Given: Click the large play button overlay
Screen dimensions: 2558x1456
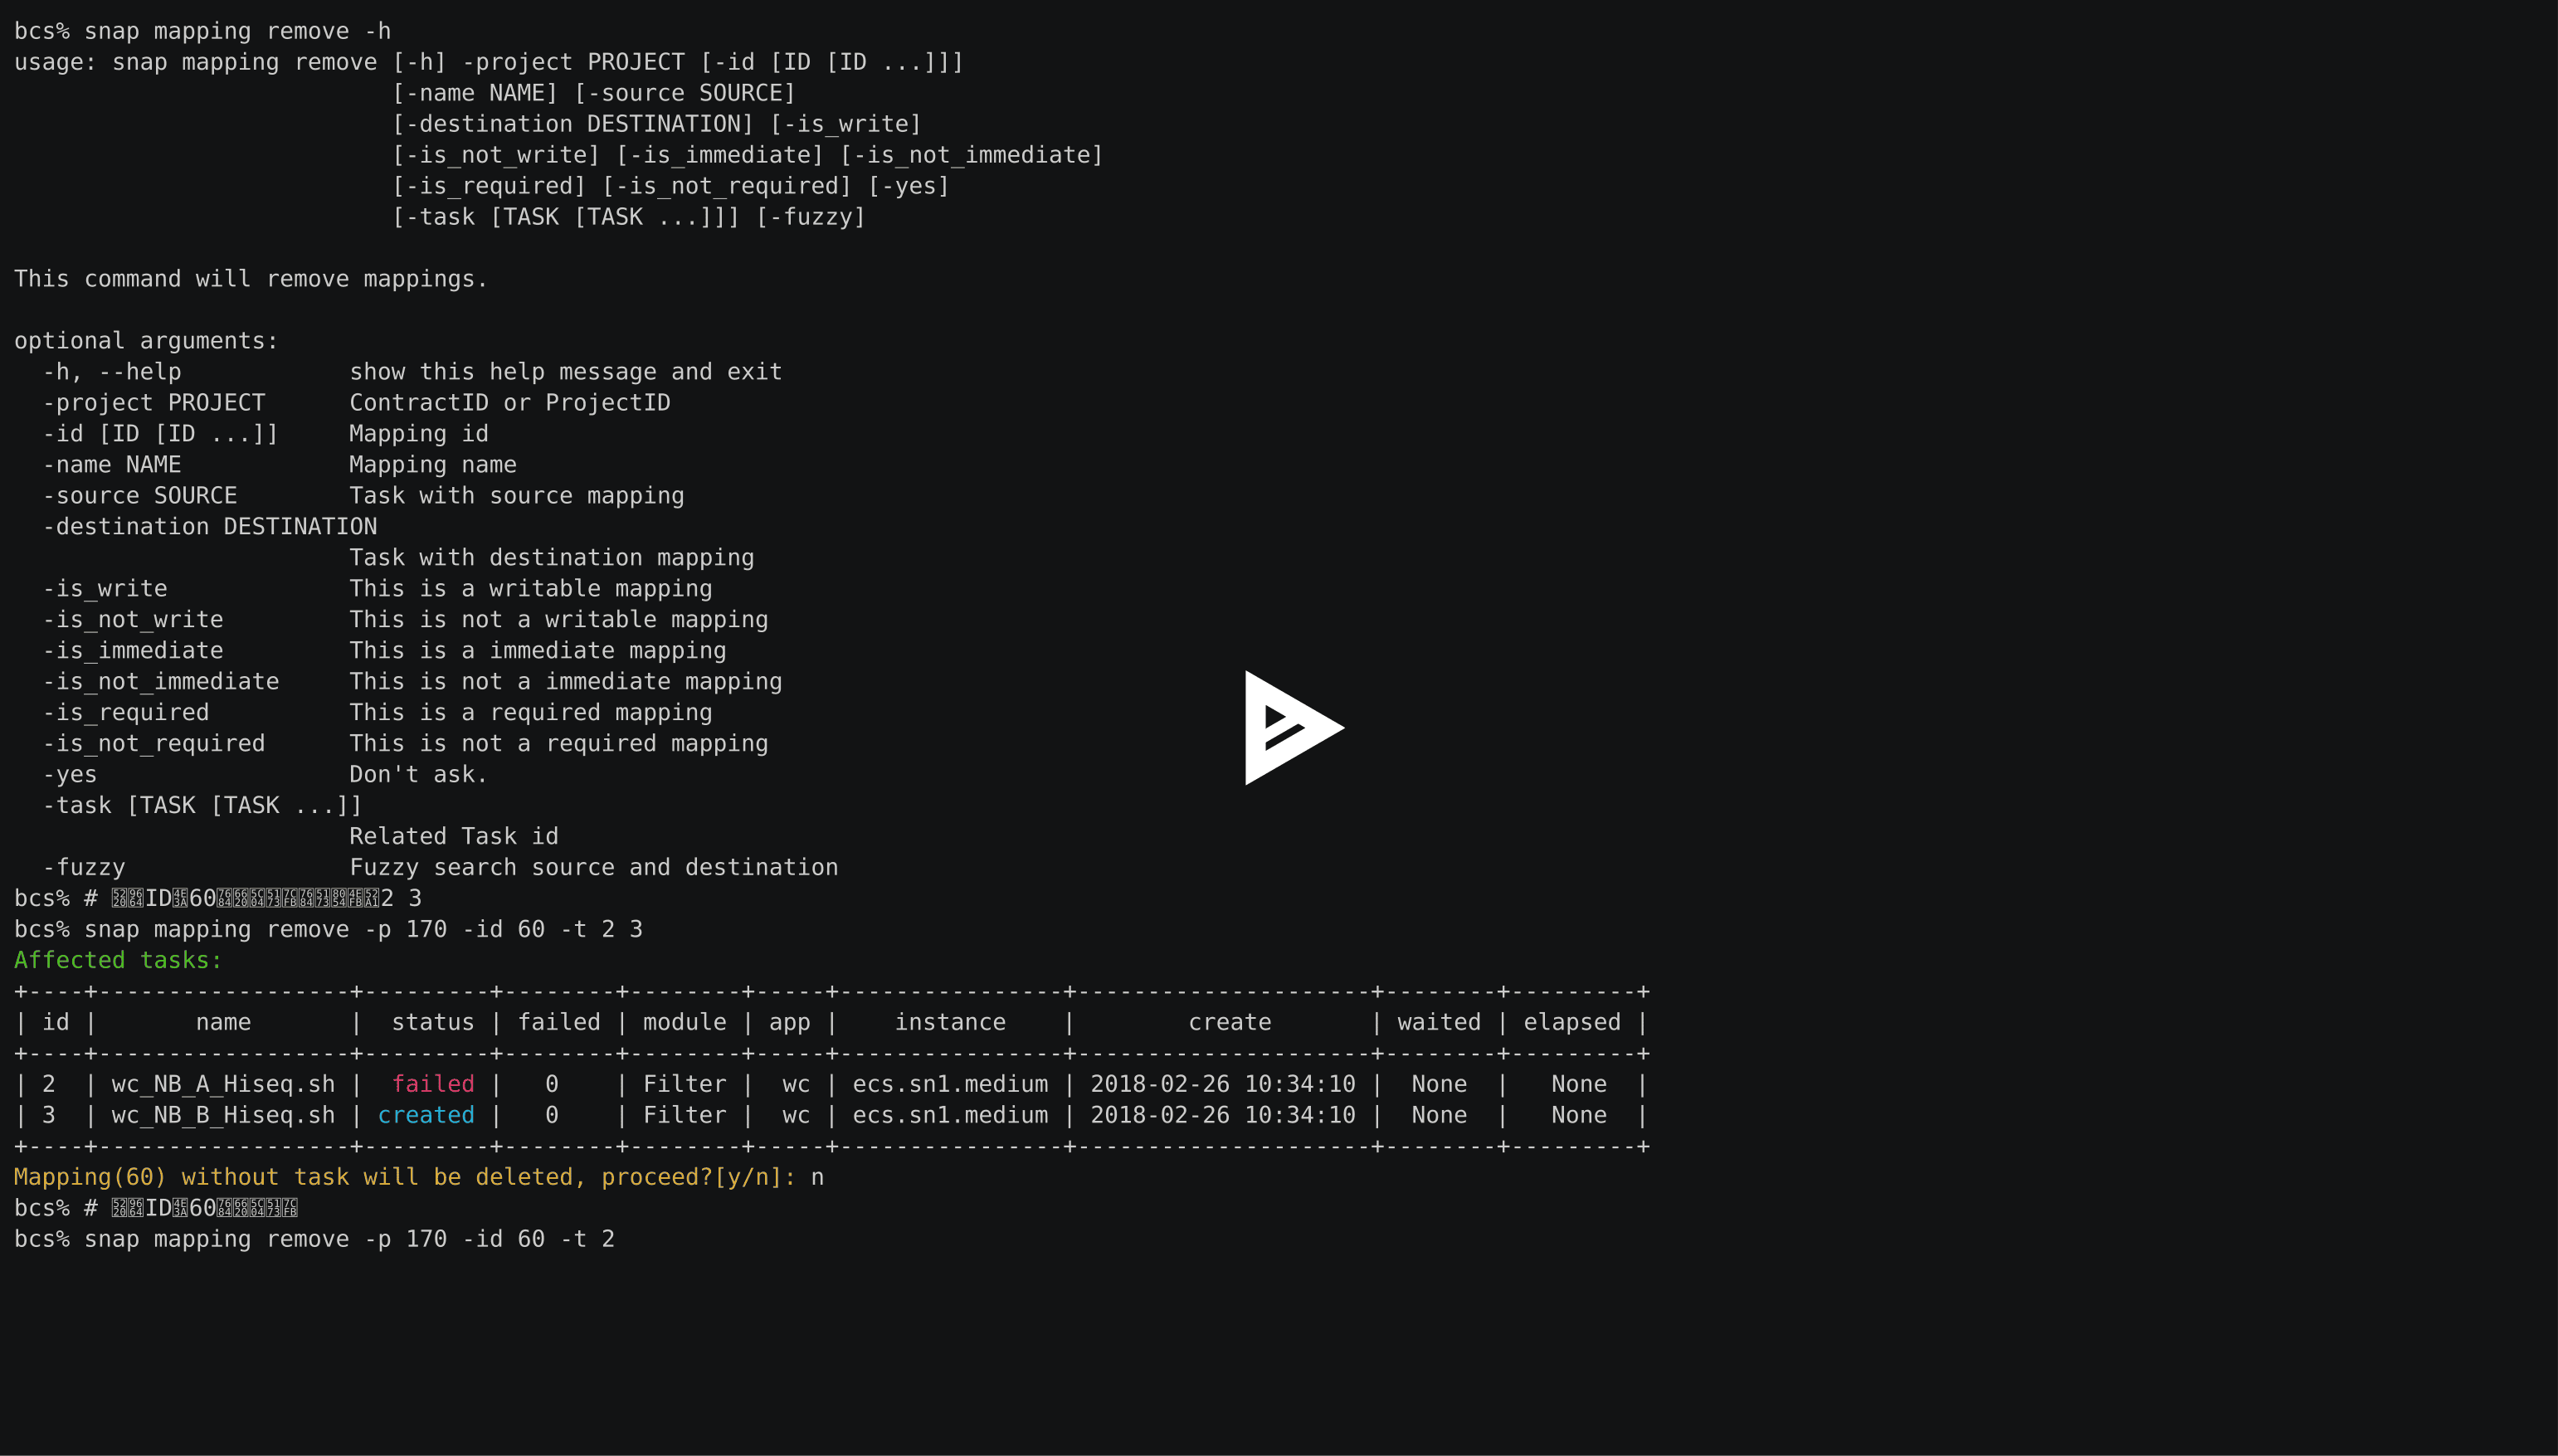Looking at the screenshot, I should coord(1294,728).
